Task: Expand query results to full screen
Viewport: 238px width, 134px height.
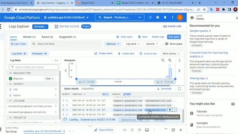Action: (x=179, y=89)
